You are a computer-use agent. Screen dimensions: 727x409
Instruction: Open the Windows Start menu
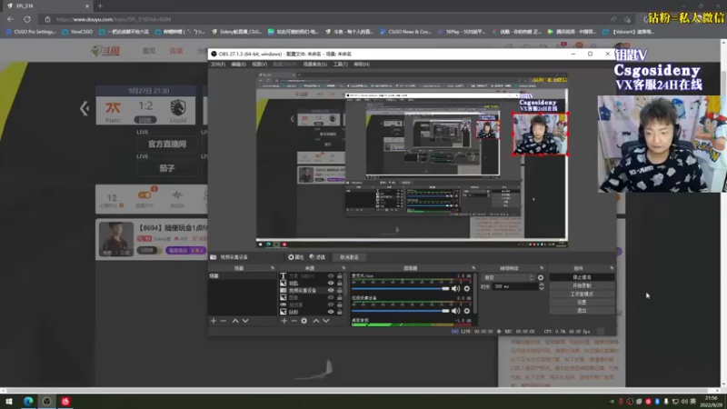click(9, 401)
